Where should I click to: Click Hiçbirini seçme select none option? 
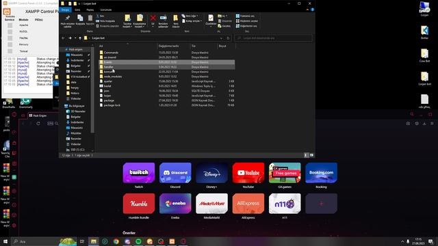pyautogui.click(x=247, y=21)
